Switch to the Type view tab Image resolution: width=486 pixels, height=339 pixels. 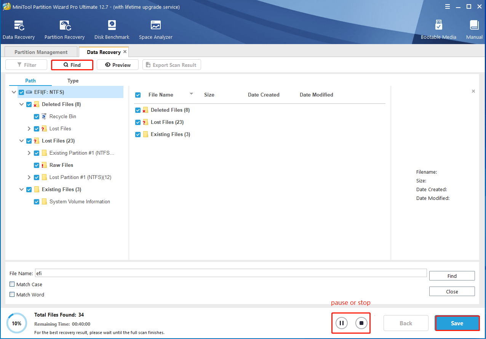tap(73, 81)
